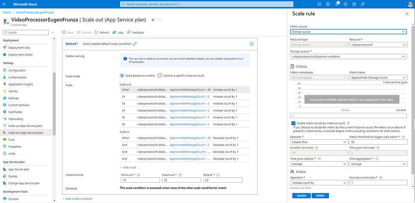Screen dimensions: 415x203
Task: Click the Delete button in Scale rule
Action: (320, 195)
